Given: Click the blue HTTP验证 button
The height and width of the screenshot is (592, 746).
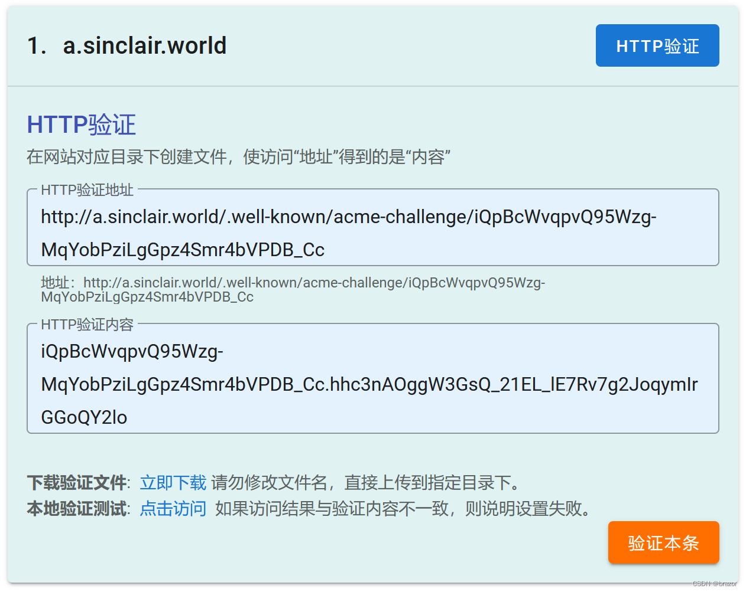Looking at the screenshot, I should click(657, 45).
